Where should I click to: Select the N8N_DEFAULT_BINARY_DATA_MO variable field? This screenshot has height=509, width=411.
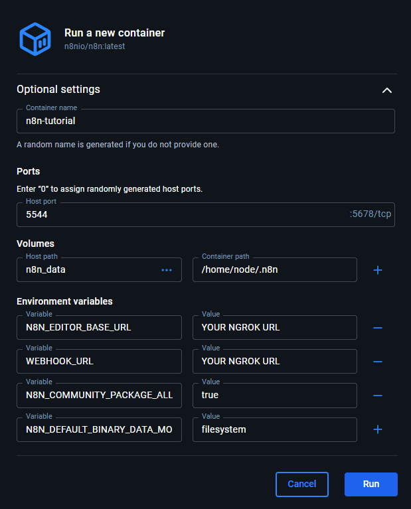click(x=99, y=429)
